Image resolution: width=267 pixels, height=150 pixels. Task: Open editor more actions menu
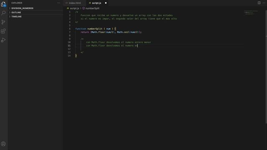point(264,3)
